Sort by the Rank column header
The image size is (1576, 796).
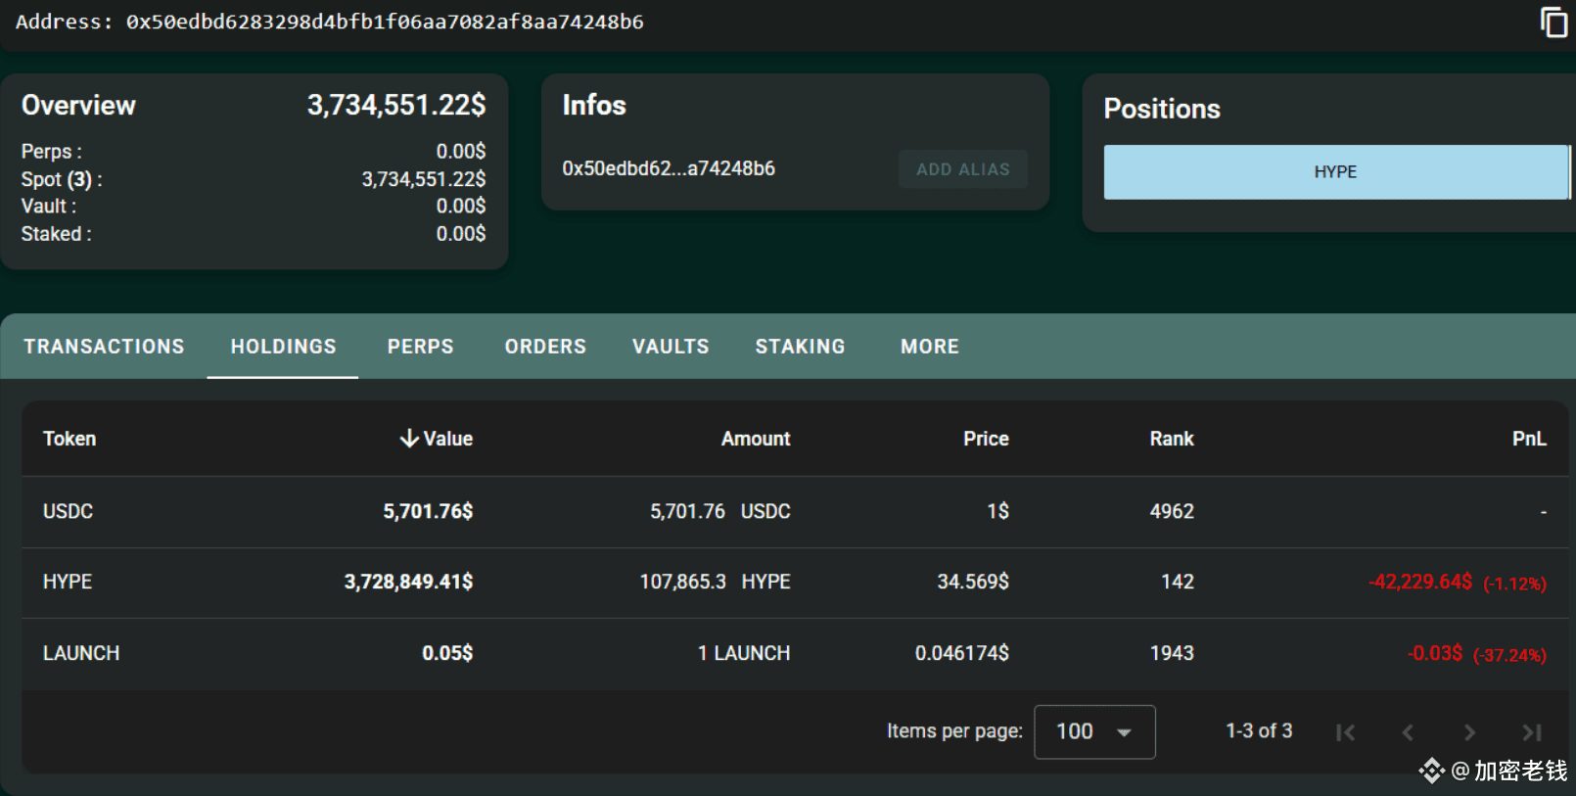1172,439
